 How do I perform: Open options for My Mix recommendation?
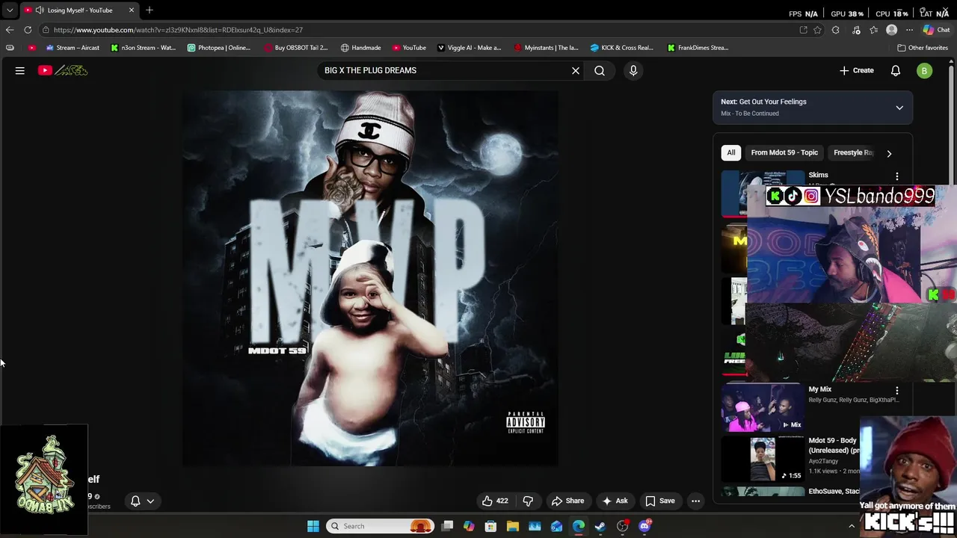pyautogui.click(x=897, y=390)
